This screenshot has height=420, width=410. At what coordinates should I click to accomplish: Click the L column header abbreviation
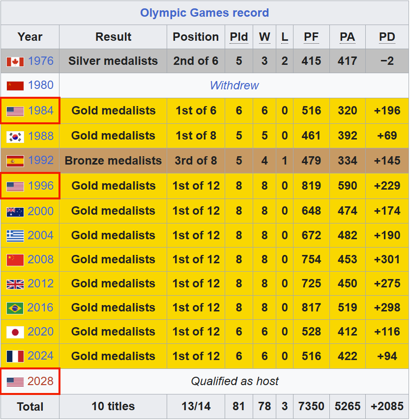click(x=285, y=37)
